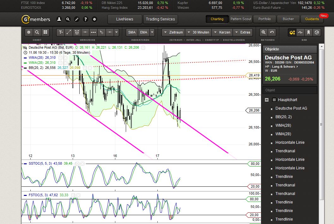Click the objects panel scrollbar up arrow
The height and width of the screenshot is (224, 334).
[x=322, y=47]
